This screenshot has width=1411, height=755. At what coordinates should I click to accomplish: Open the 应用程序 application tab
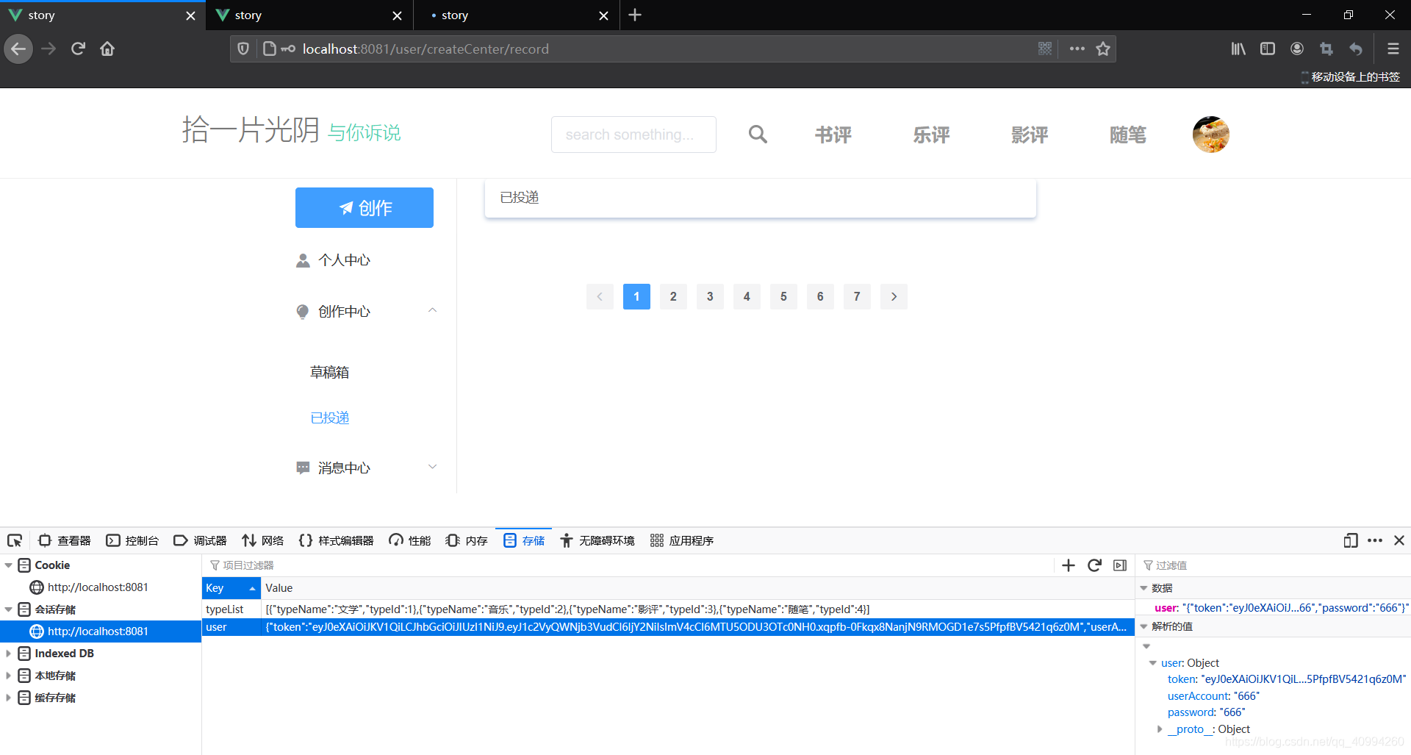tap(682, 540)
